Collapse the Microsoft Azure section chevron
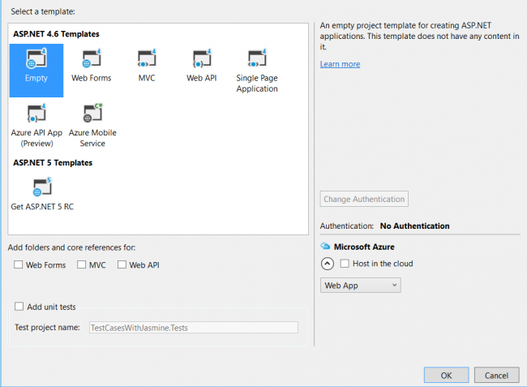 click(328, 264)
